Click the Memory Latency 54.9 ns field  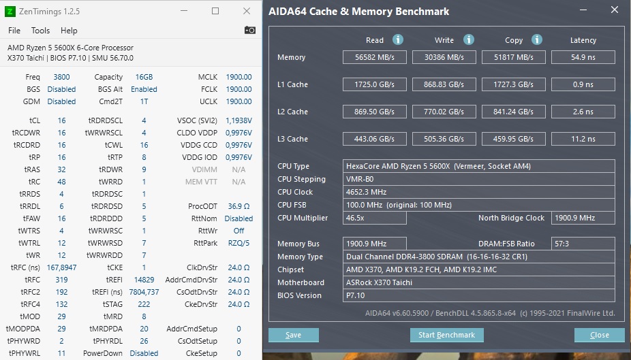pos(583,57)
